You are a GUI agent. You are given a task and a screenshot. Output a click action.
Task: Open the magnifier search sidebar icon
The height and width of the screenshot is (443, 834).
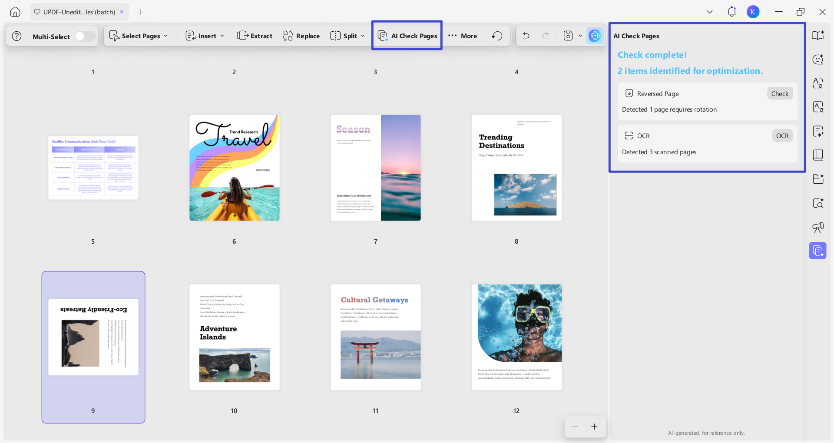click(818, 203)
